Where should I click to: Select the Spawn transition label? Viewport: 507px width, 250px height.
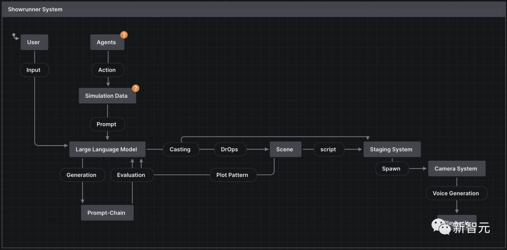[x=391, y=169]
